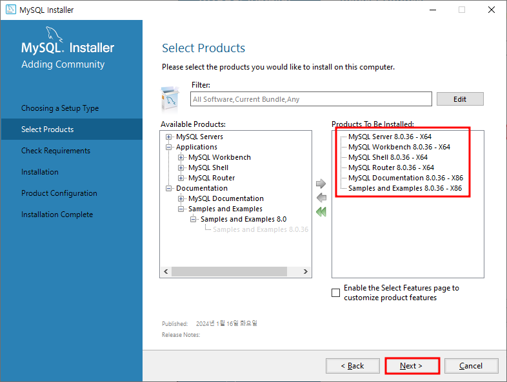Select the MySQL Servers tree label
Screen dimensions: 507x382
point(199,137)
